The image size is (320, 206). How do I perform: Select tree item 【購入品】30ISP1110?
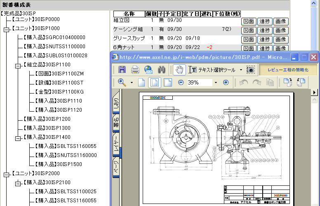click(x=59, y=101)
